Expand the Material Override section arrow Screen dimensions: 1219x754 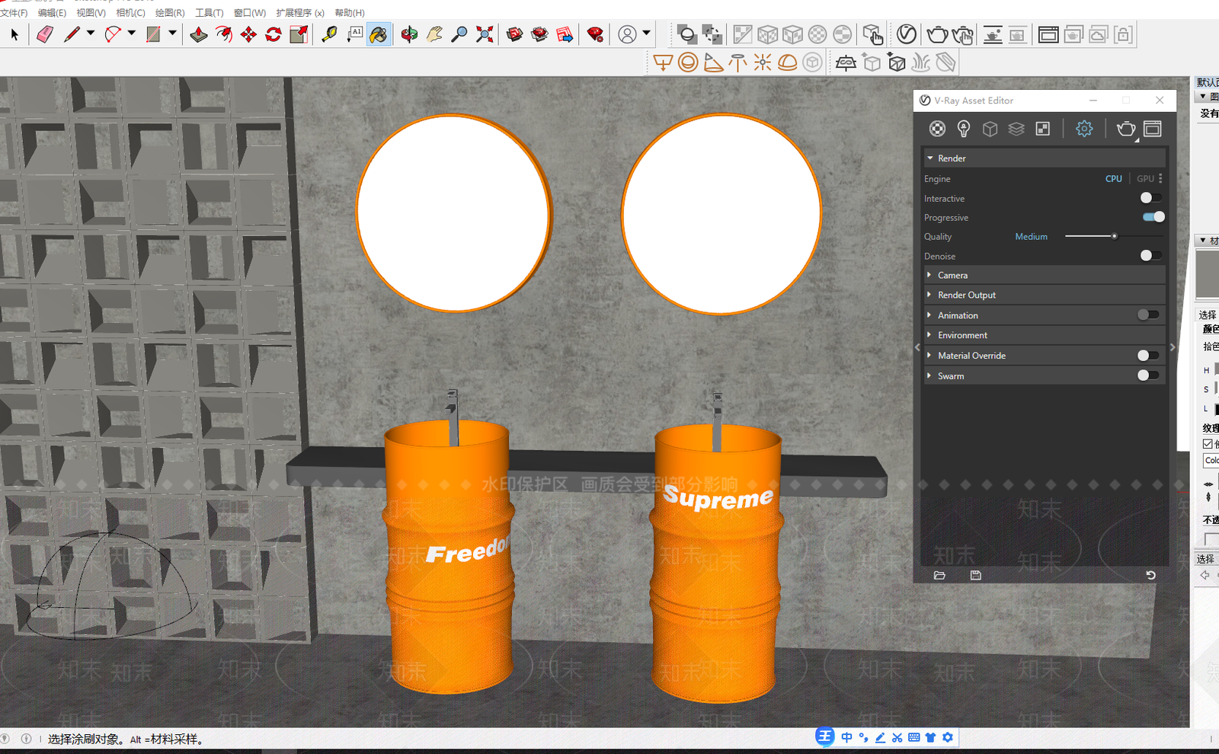coord(929,355)
